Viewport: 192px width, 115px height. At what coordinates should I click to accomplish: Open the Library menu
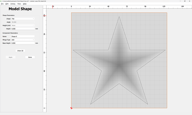(13, 4)
